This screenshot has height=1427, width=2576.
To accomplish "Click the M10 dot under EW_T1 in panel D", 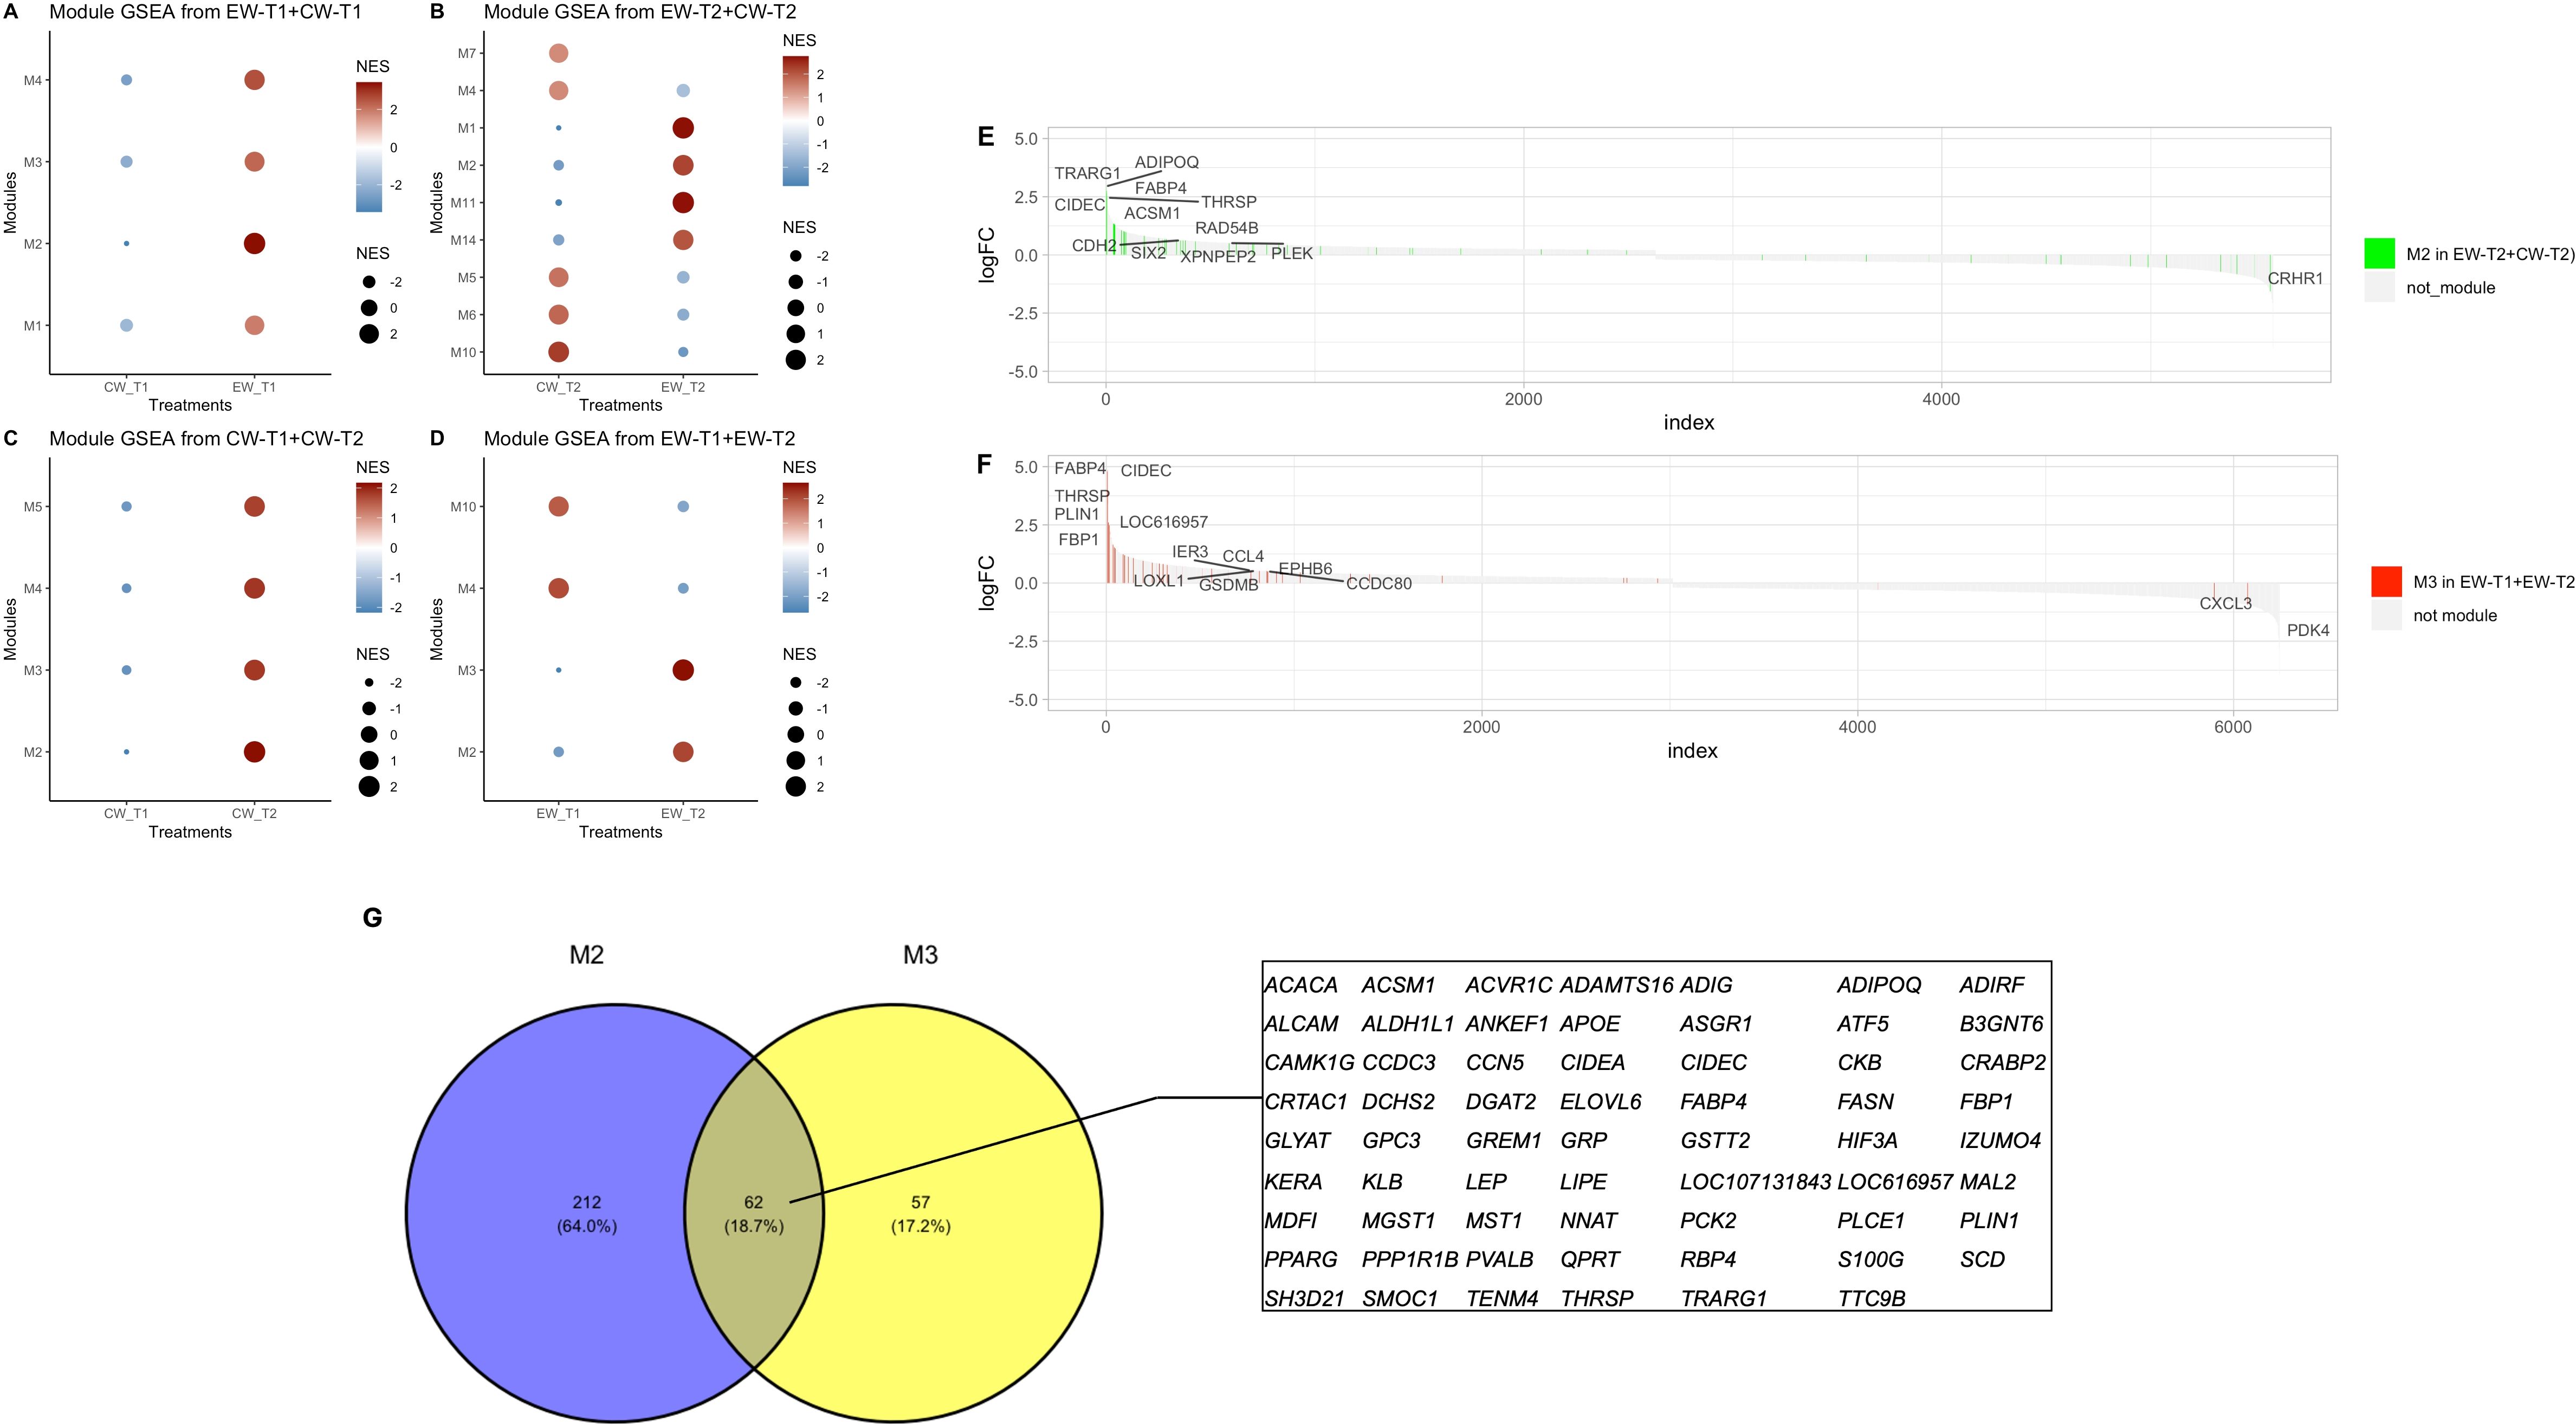I will click(558, 507).
